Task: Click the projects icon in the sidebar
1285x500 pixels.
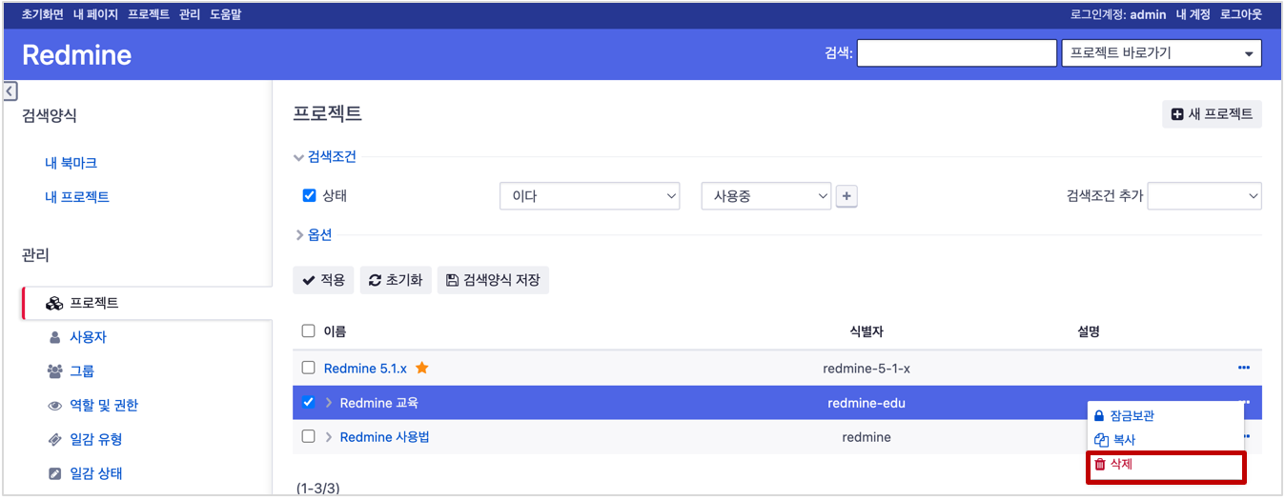Action: point(55,303)
